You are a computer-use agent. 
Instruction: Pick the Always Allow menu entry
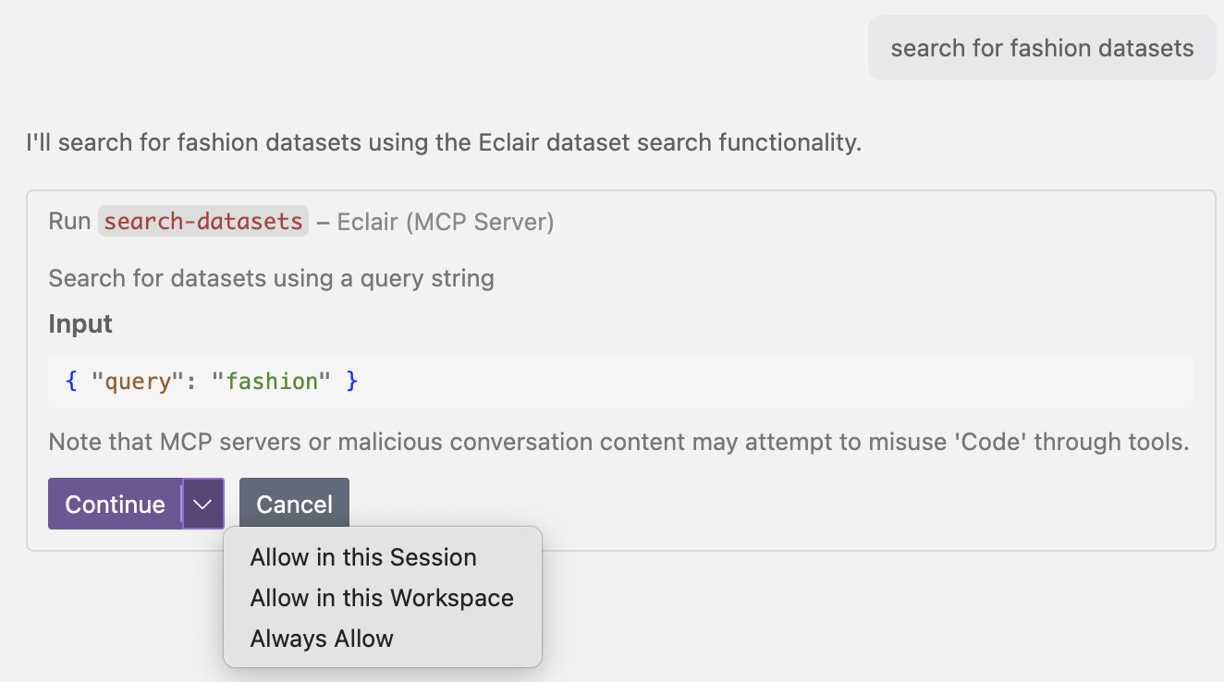pyautogui.click(x=322, y=639)
